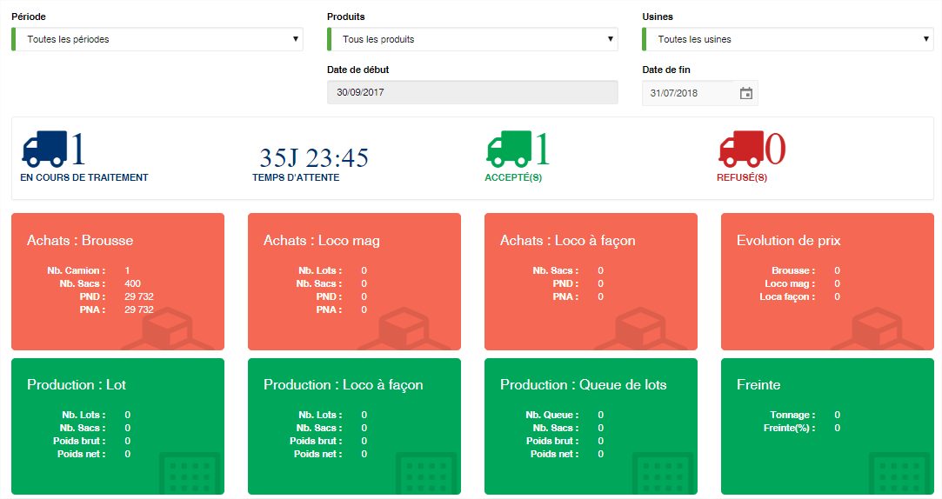
Task: Click the box icon in Achats : Brousse card
Action: [x=168, y=329]
